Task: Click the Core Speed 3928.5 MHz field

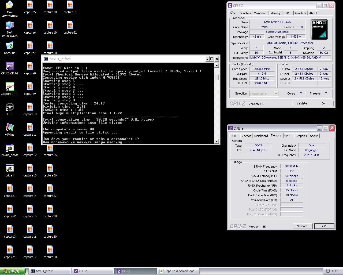Action: [x=262, y=69]
